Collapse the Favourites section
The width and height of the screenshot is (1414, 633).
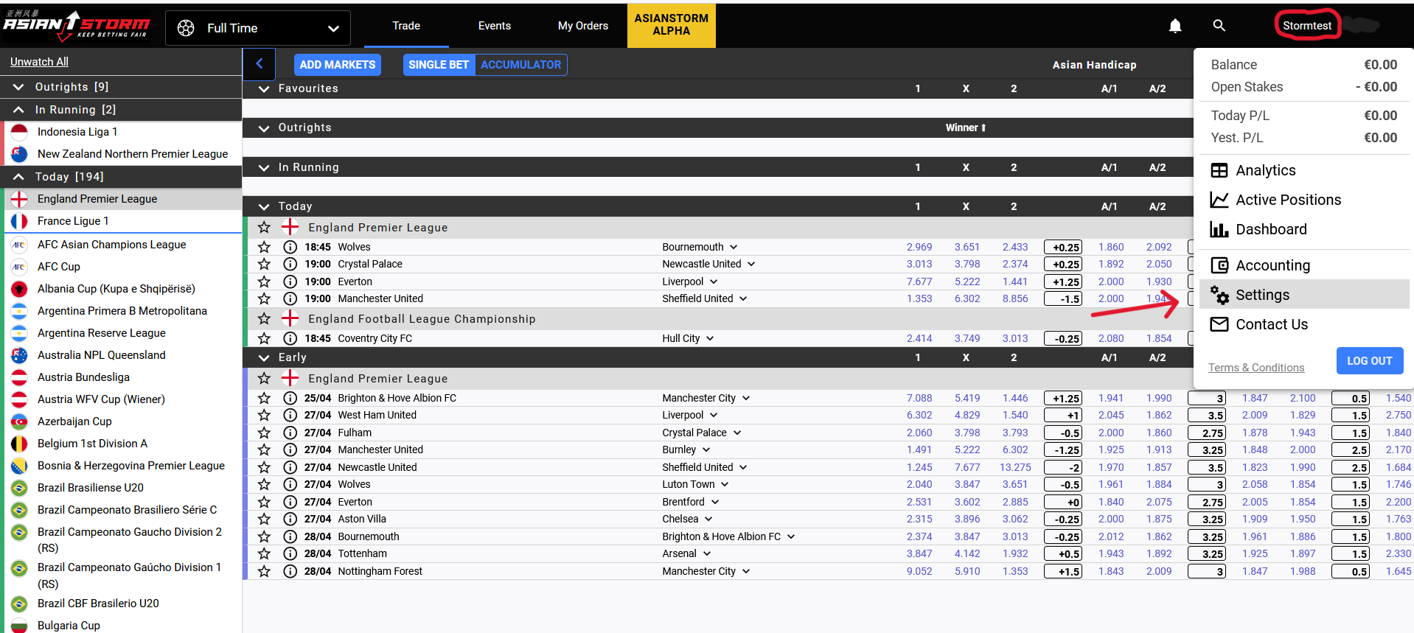[x=264, y=88]
